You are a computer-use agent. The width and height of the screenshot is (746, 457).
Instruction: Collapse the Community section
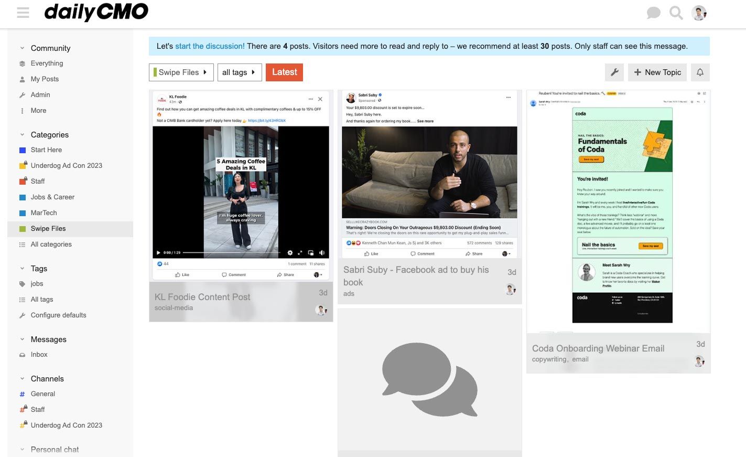pos(22,48)
